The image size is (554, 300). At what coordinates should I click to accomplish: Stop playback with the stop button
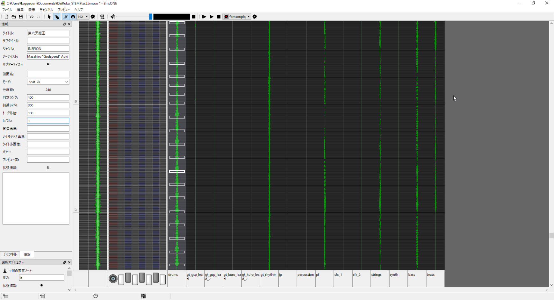point(219,17)
